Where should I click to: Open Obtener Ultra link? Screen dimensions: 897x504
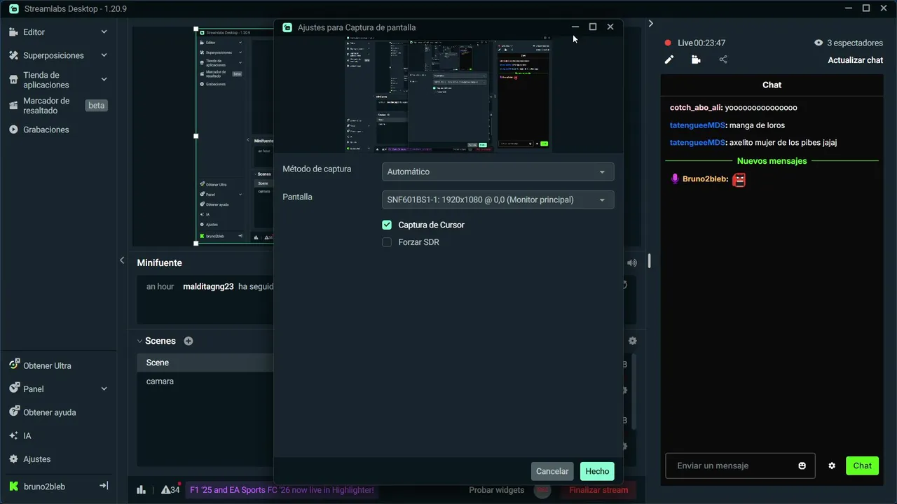47,365
